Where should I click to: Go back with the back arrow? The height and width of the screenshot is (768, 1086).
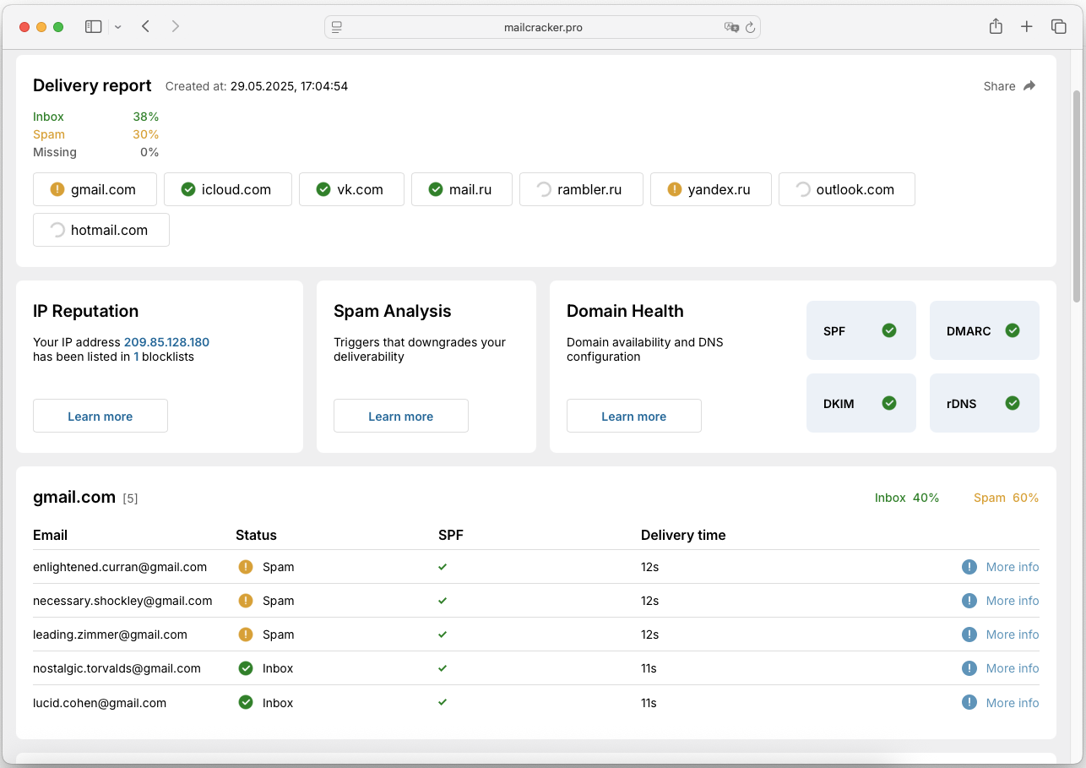146,27
